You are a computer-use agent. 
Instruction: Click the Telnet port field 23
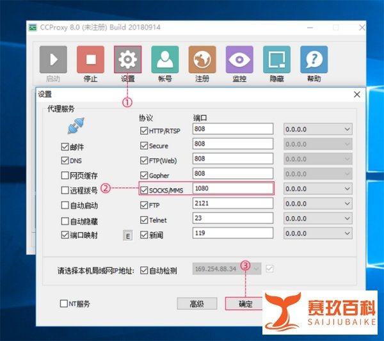[x=233, y=218]
